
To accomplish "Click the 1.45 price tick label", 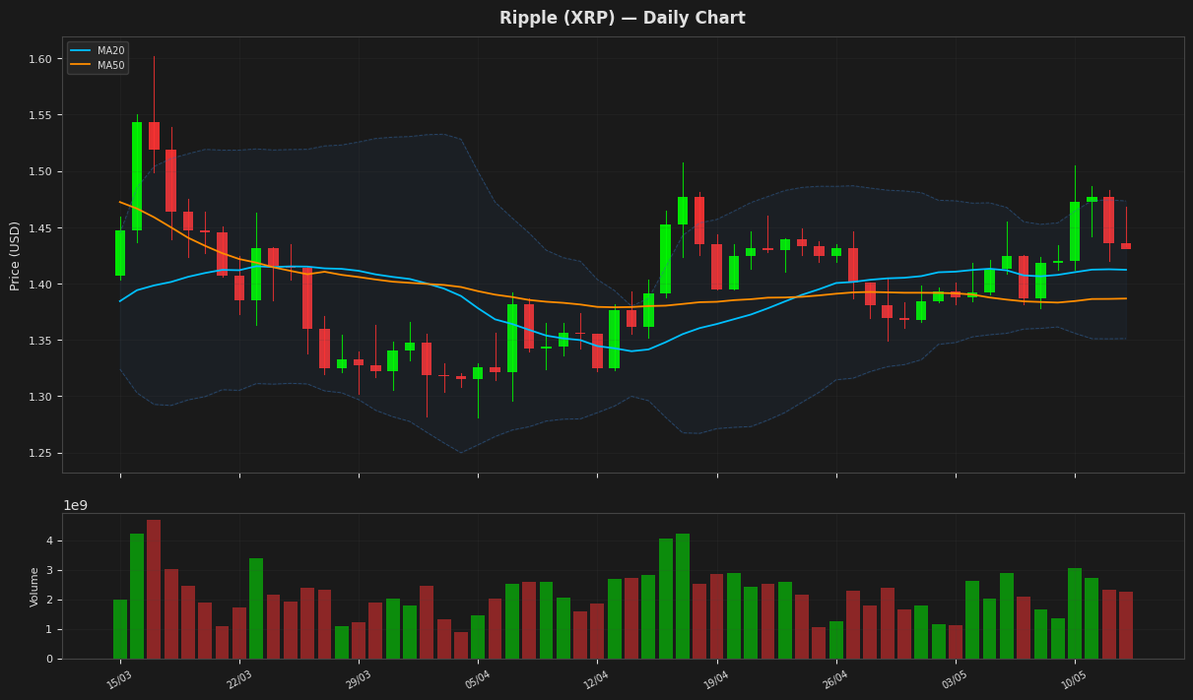I will (39, 228).
